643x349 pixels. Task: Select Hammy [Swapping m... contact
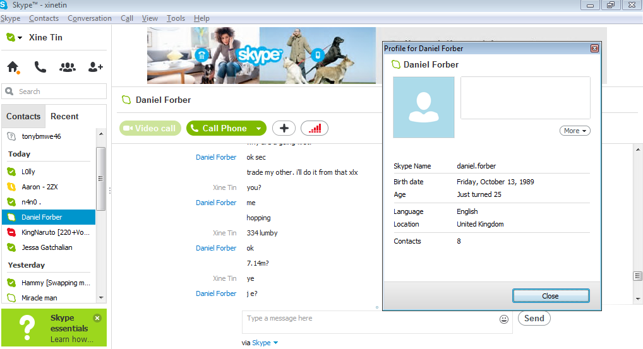[x=49, y=283]
